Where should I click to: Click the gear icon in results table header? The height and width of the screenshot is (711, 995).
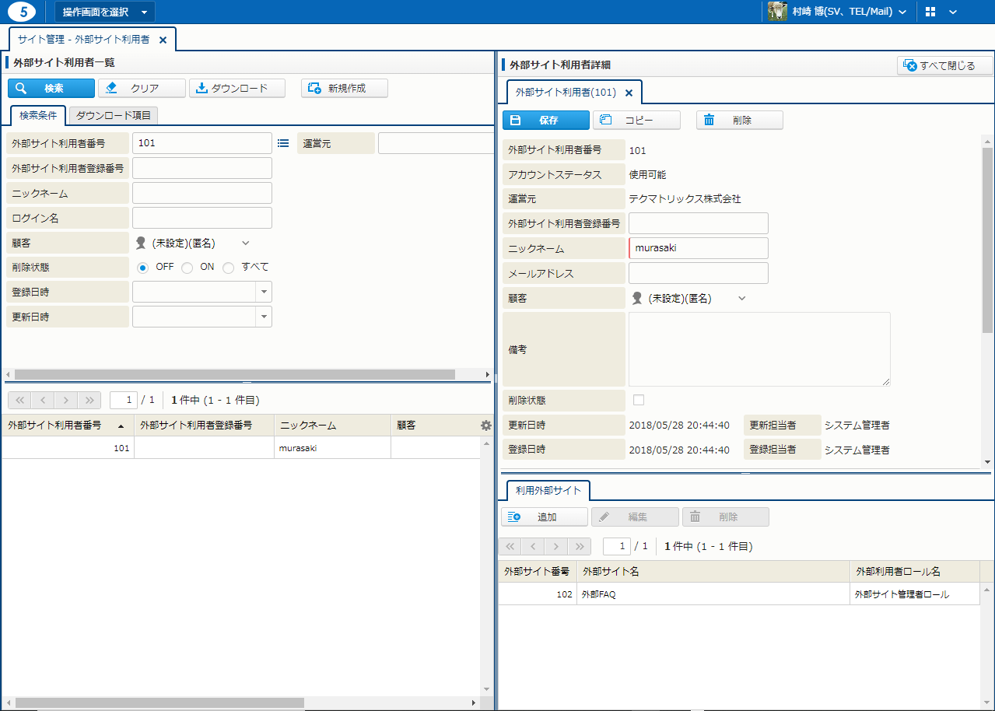coord(486,426)
